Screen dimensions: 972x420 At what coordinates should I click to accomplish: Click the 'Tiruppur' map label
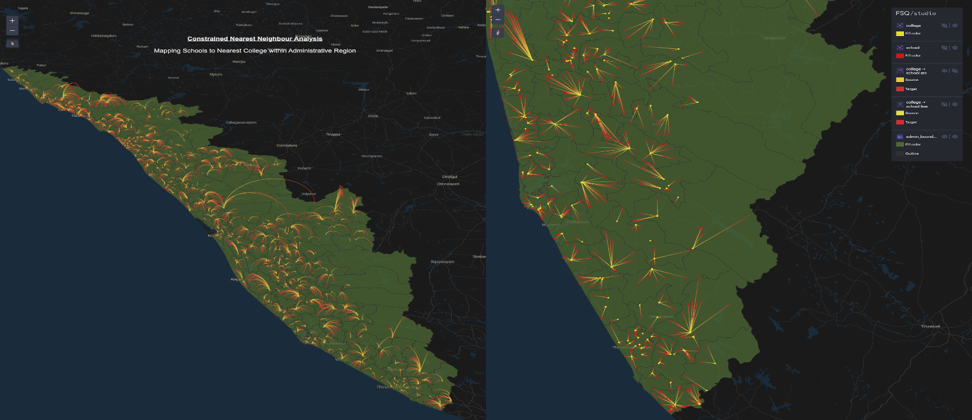pos(333,134)
